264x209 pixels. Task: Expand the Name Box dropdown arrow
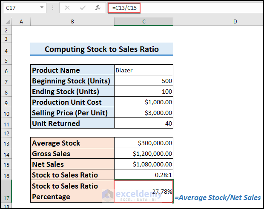42,8
